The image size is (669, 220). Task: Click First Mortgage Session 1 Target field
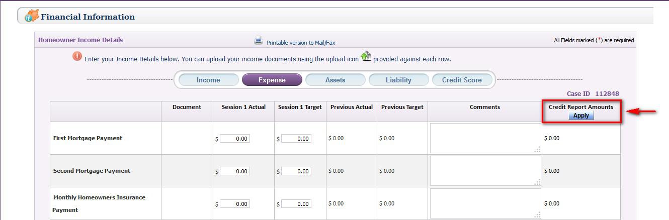296,139
